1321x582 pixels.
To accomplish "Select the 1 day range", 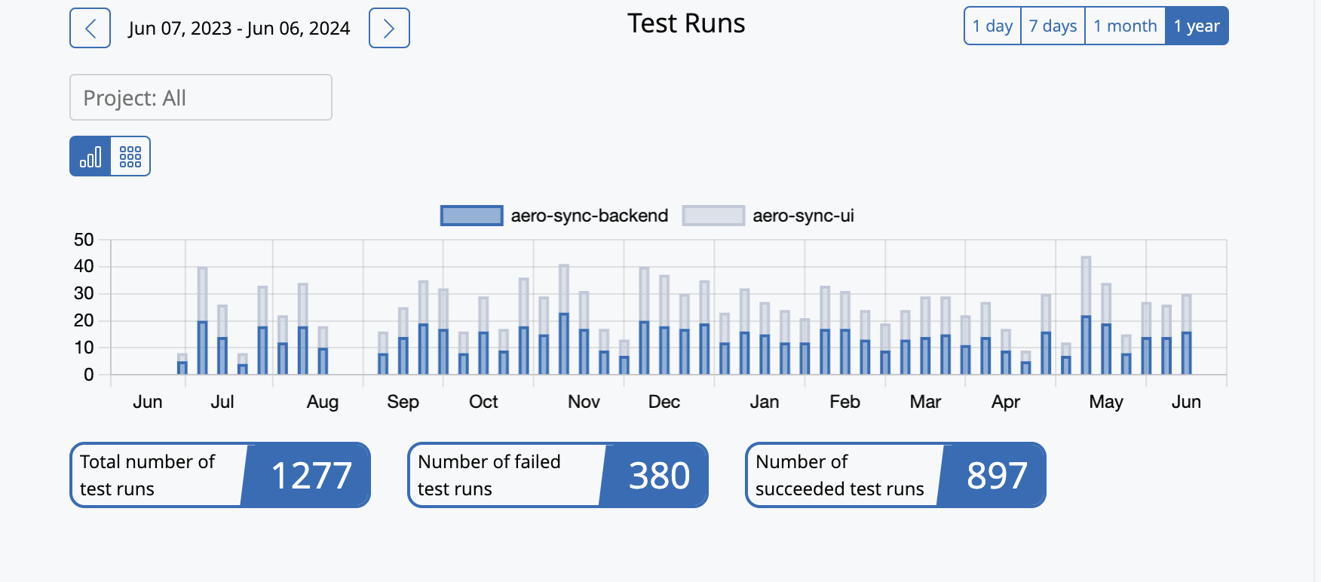I will point(992,26).
